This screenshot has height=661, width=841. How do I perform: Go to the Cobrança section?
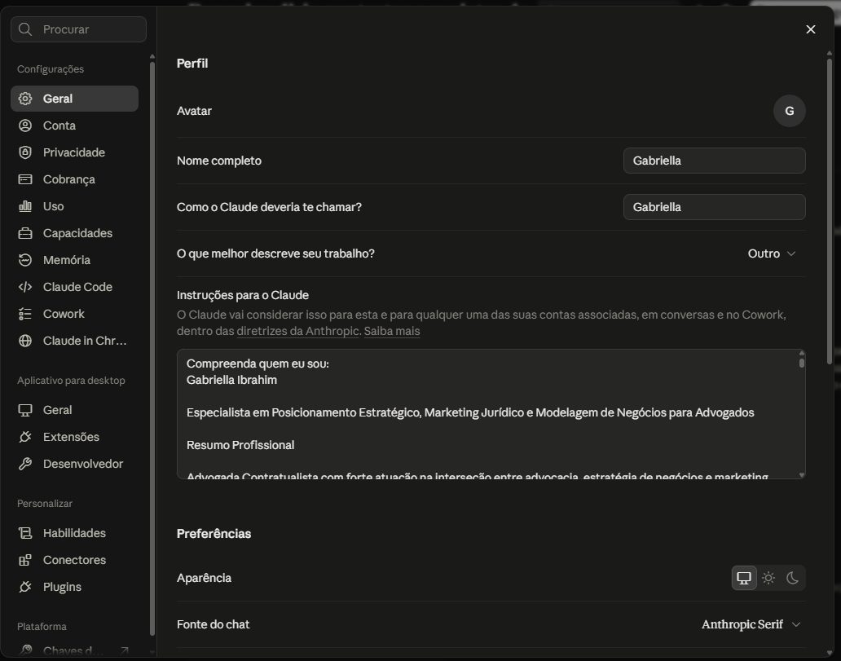pos(74,179)
